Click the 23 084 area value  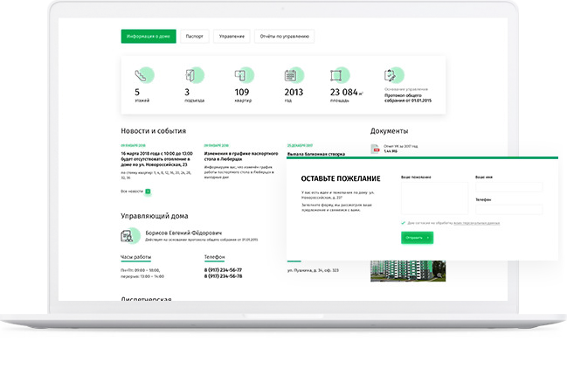tap(344, 93)
